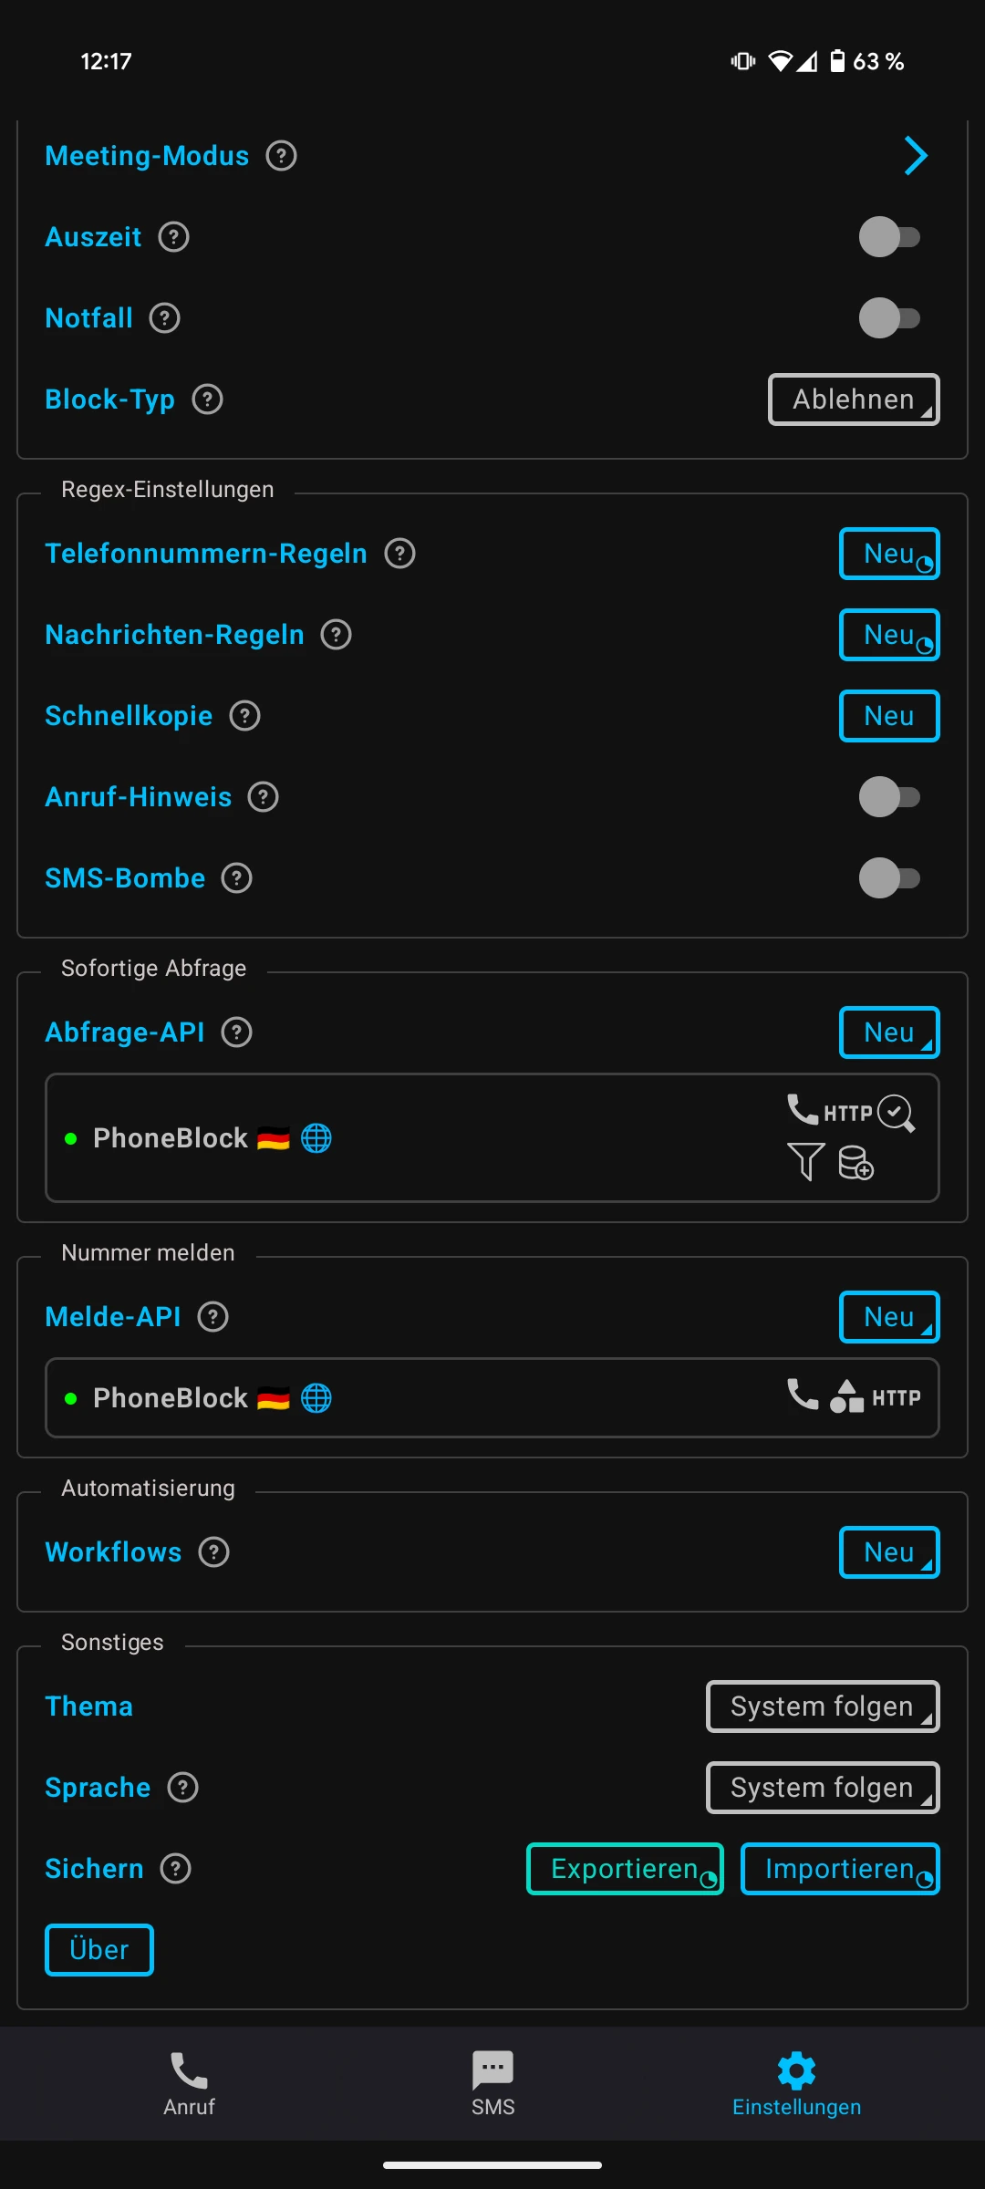Screen dimensions: 985x2189
Task: Enable the Auszeit switch
Action: click(889, 237)
